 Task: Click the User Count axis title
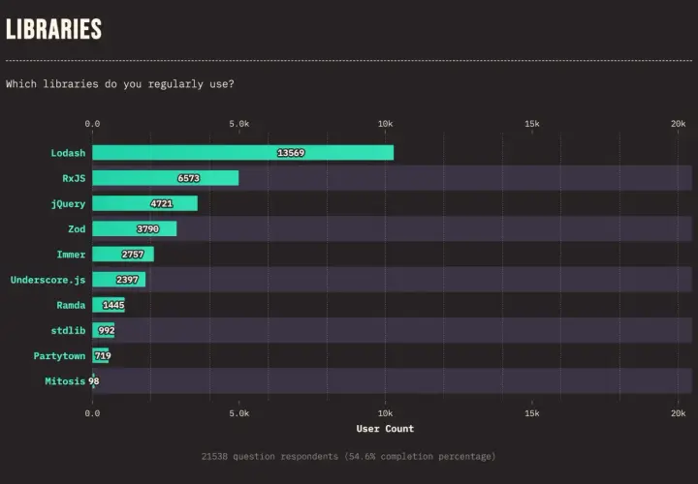pyautogui.click(x=385, y=429)
